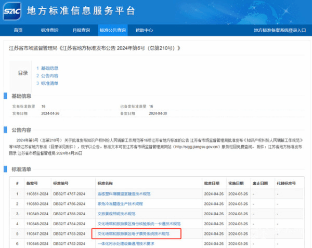This screenshot has height=248, width=312.
Task: Open 家兔冷冻精液生产技术规程 standard link
Action: click(120, 203)
